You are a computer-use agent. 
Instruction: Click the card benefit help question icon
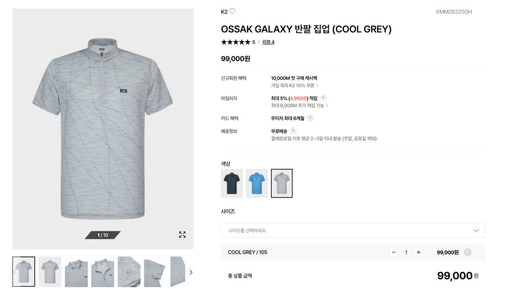coord(310,118)
